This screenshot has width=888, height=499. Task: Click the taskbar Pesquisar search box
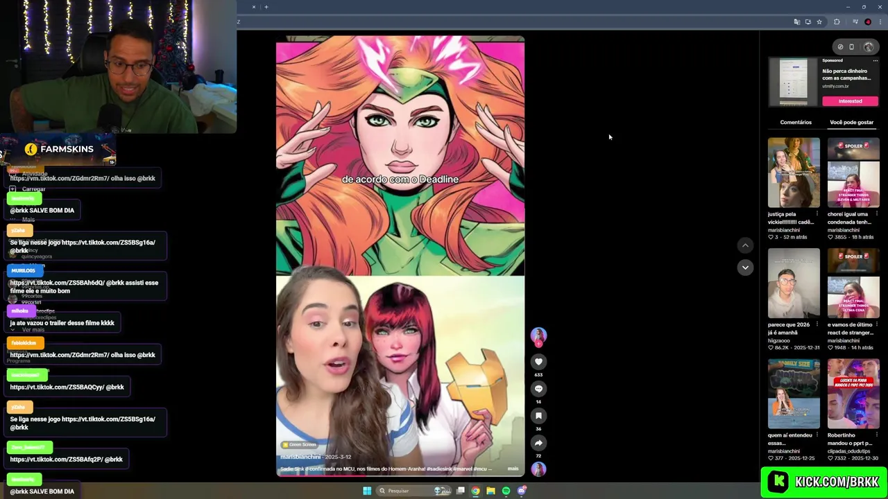414,491
